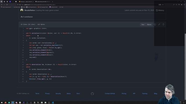Open the Terms footer link
This screenshot has height=104, width=186.
(x=37, y=94)
